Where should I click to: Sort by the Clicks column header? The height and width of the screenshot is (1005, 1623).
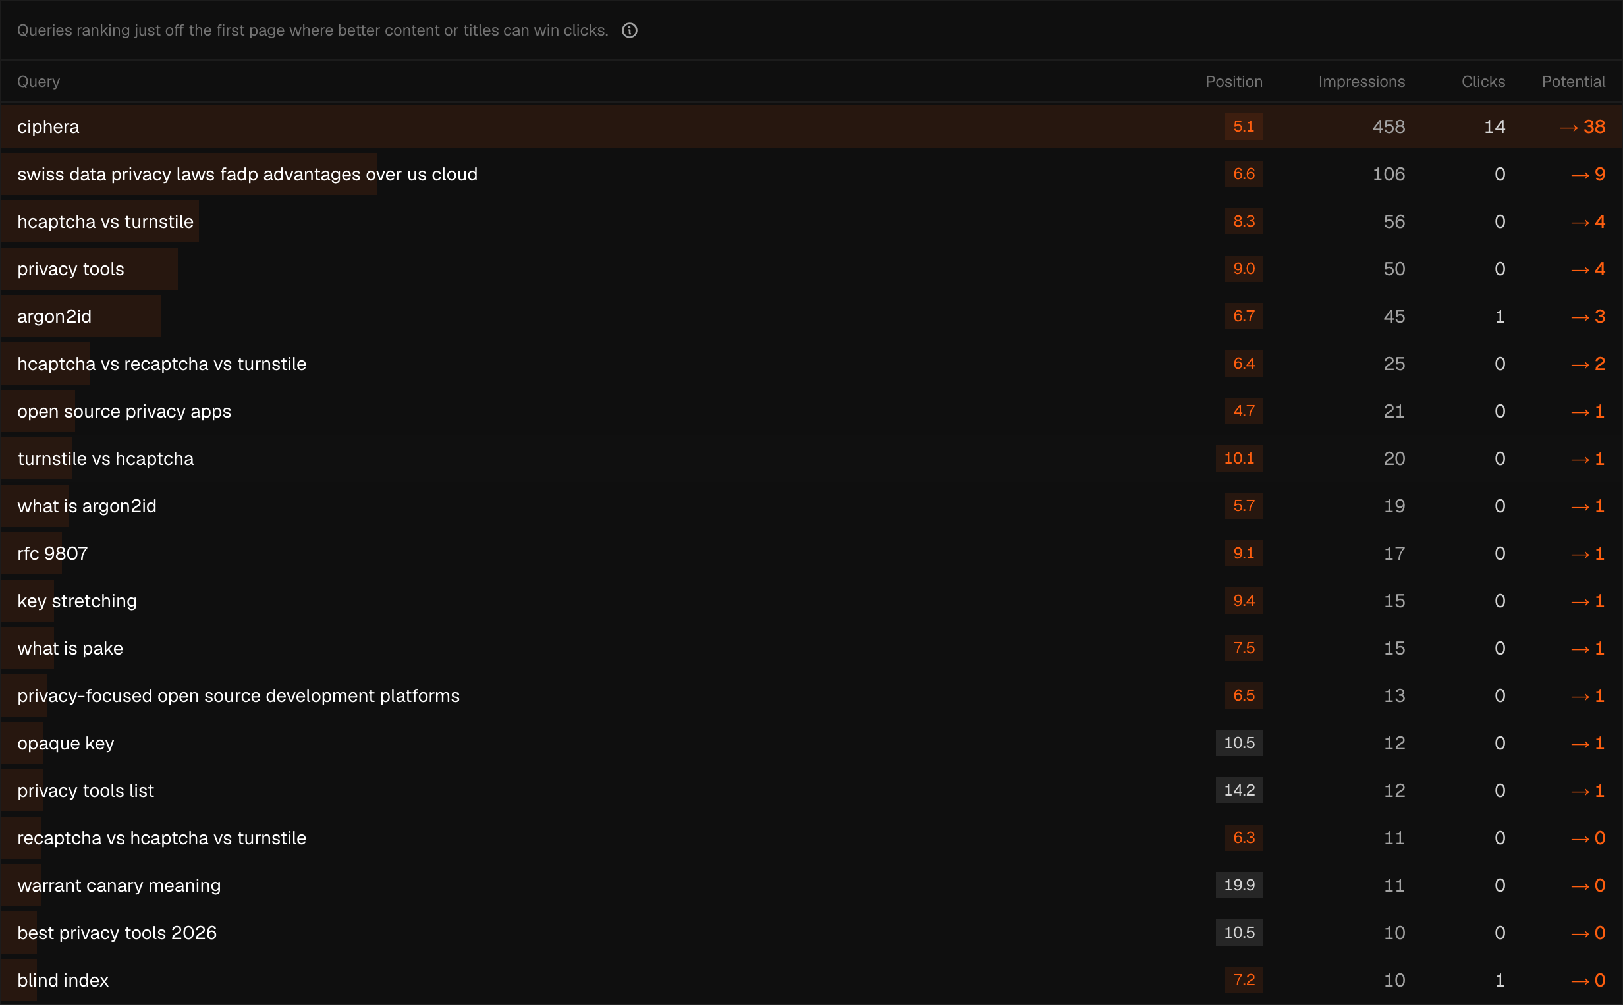pos(1483,82)
